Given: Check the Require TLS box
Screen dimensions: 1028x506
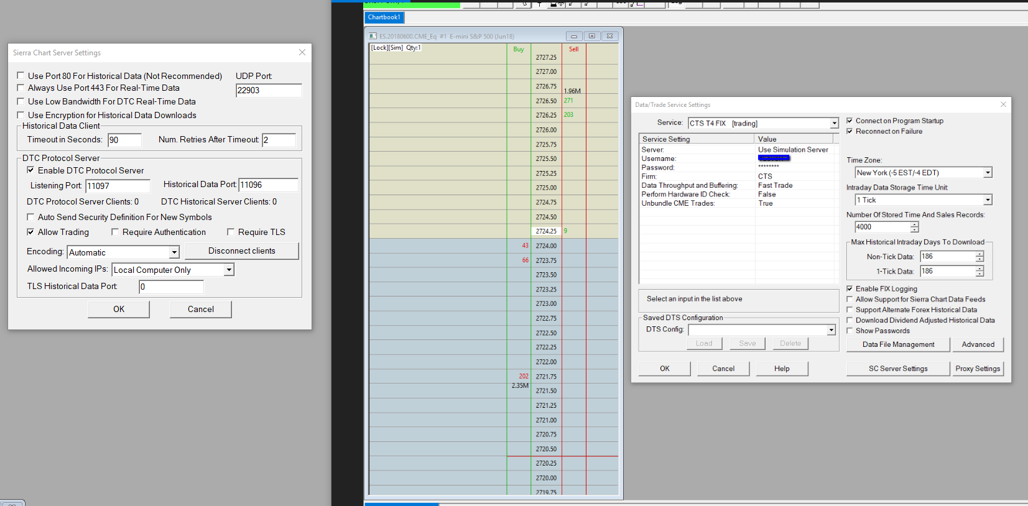Looking at the screenshot, I should coord(231,232).
